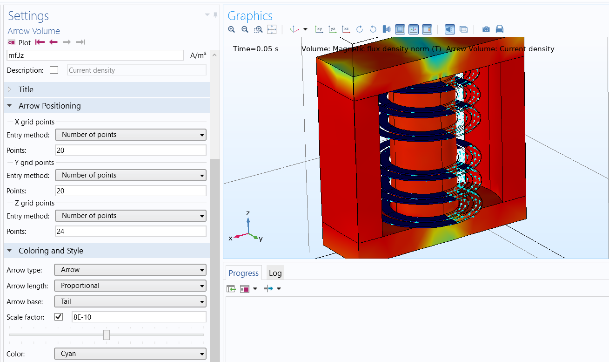
Task: Click the Print icon in Graphics toolbar
Action: click(x=500, y=29)
